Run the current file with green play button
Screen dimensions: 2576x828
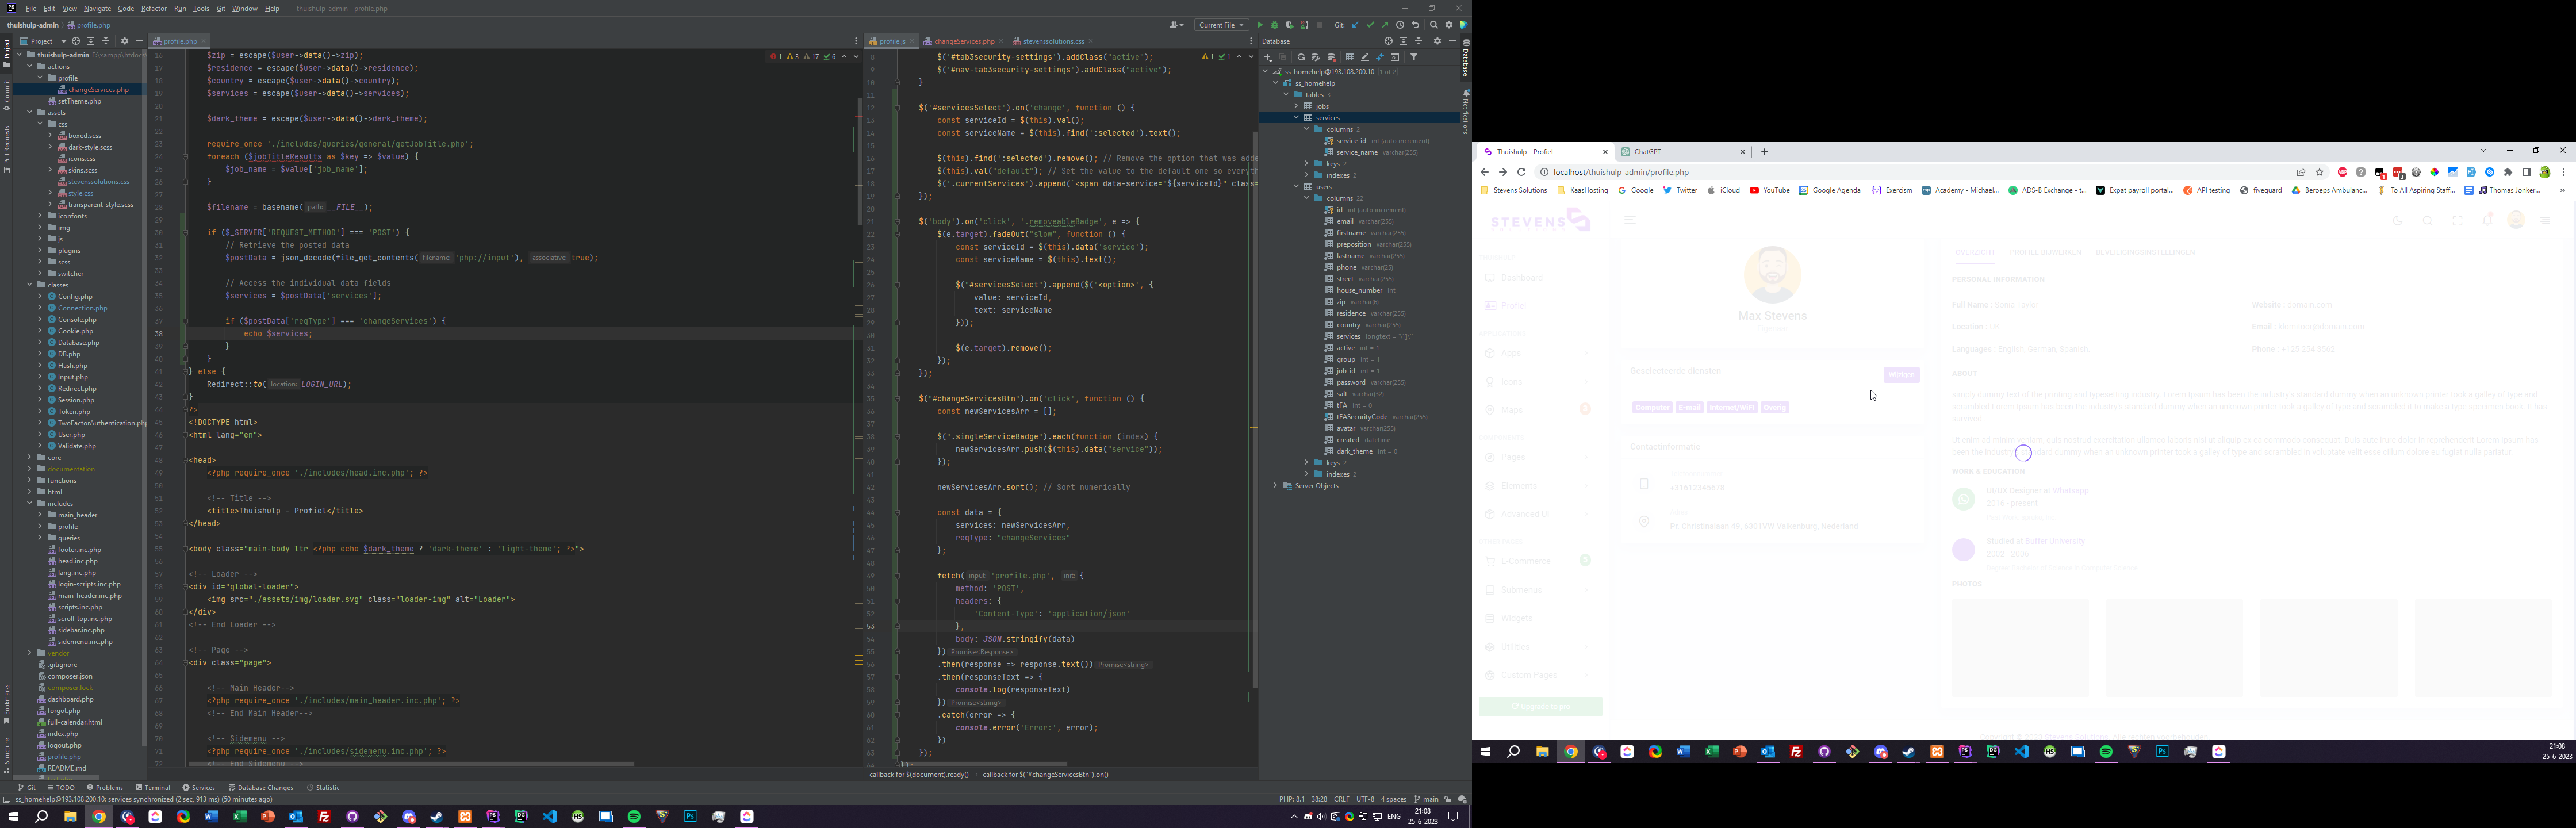(1260, 25)
